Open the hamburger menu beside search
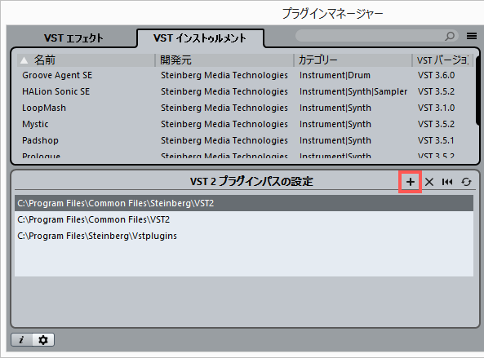Screen dimensions: 484x358 [x=472, y=36]
